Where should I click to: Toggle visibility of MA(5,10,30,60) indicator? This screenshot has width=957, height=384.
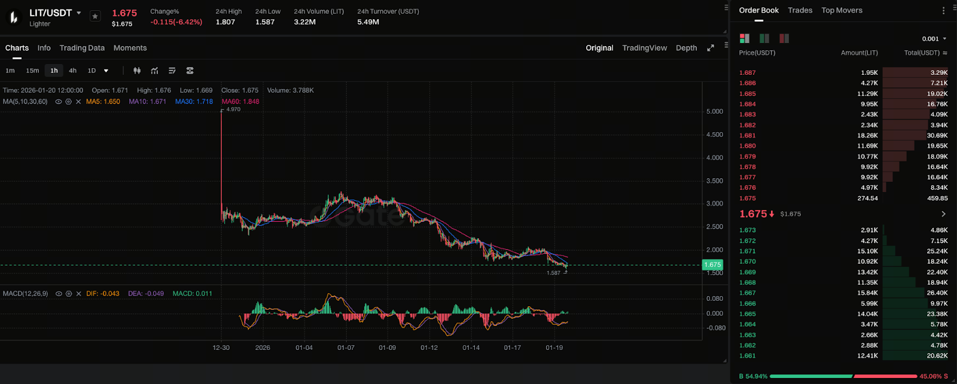(x=59, y=102)
